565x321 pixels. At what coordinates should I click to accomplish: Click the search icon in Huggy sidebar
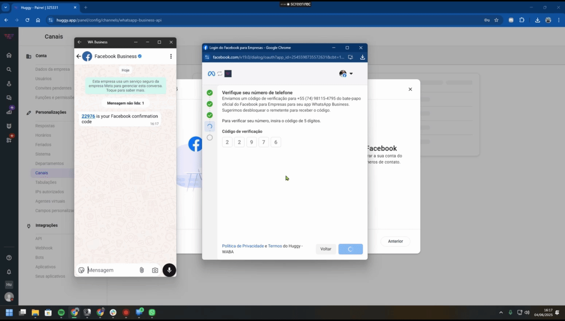click(x=9, y=69)
